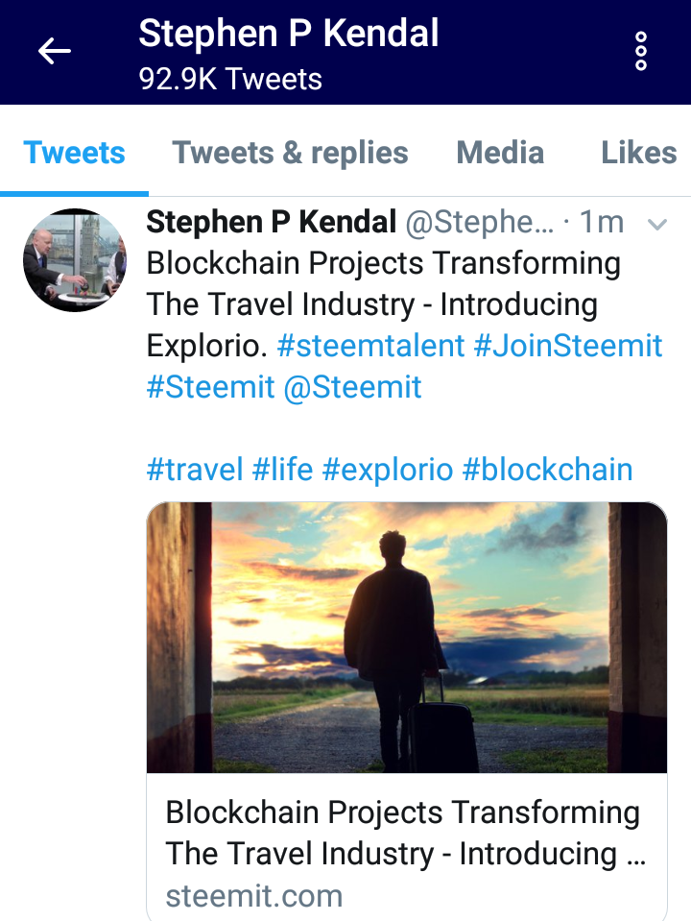
Task: Open the #blockchain hashtag
Action: tap(548, 470)
